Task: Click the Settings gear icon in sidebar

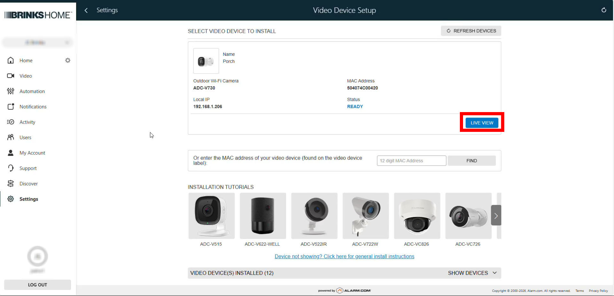Action: tap(11, 199)
